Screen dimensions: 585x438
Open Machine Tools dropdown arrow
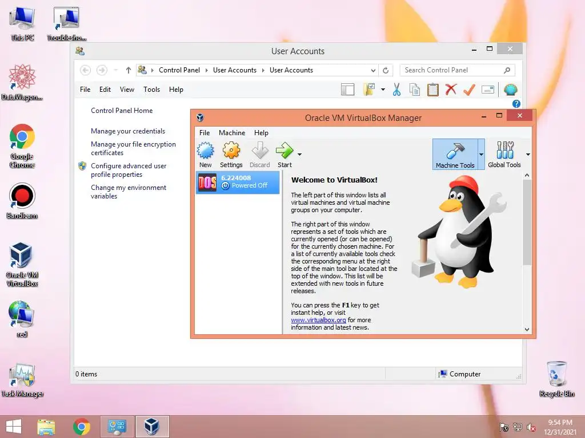(481, 154)
